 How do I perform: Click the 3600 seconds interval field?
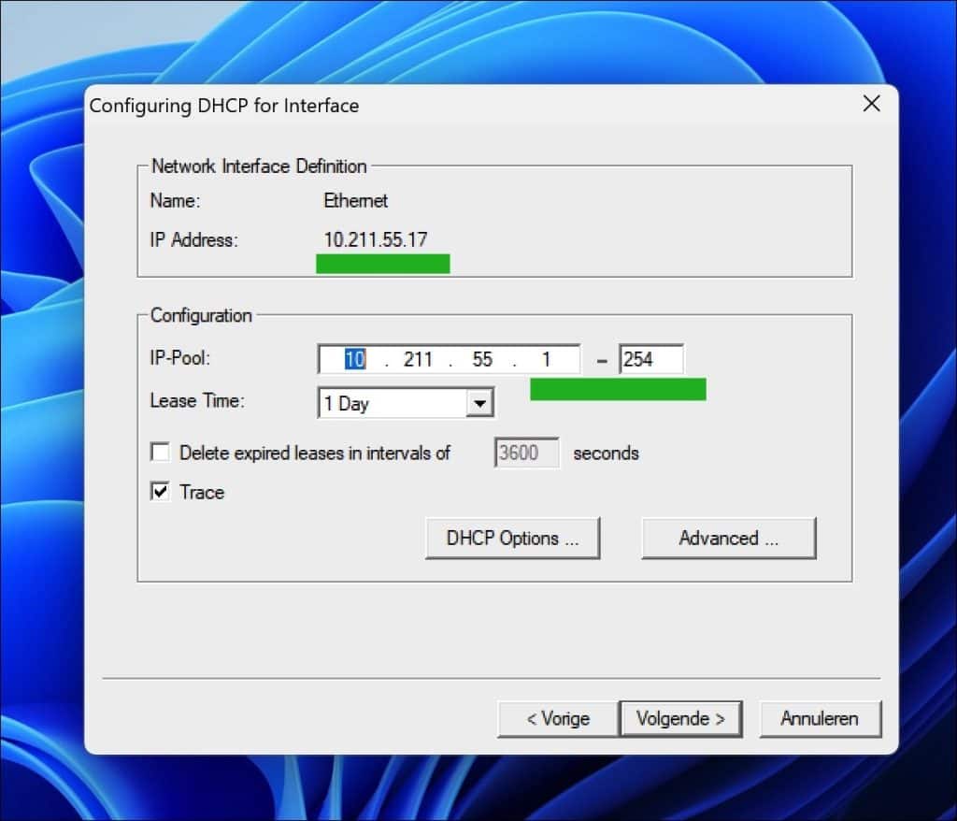click(x=526, y=453)
